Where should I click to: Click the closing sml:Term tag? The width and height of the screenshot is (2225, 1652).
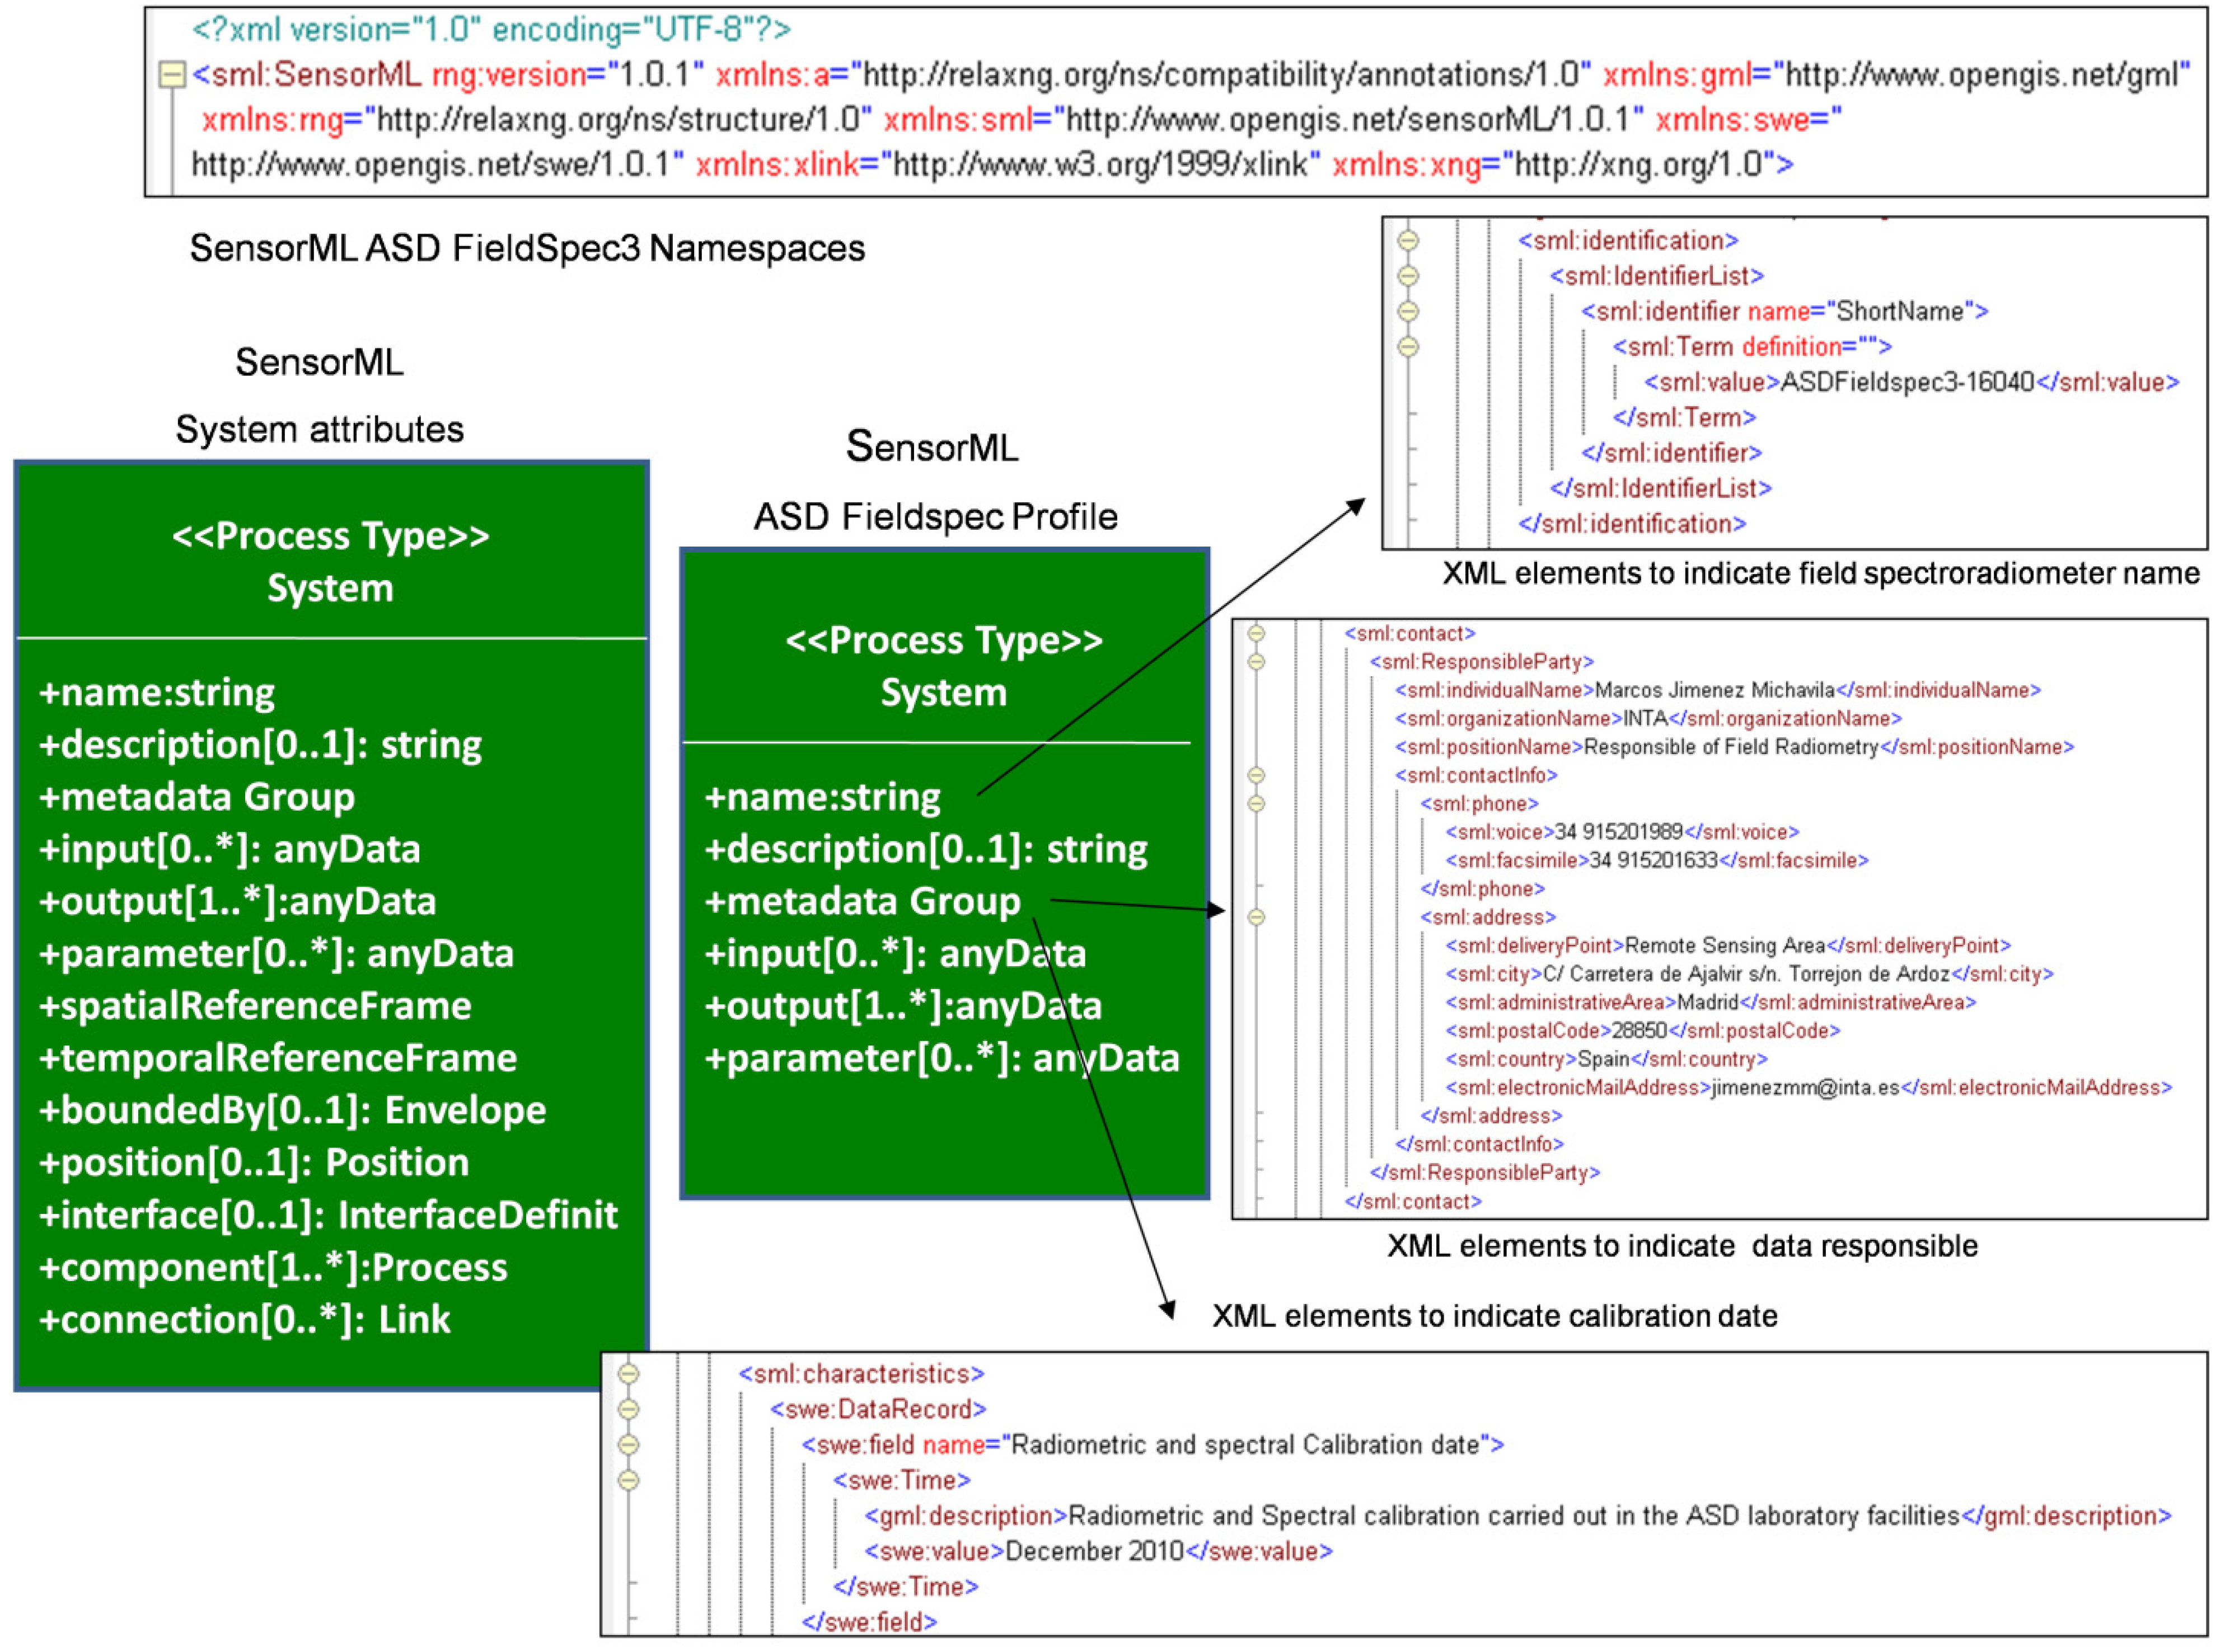coord(1685,418)
